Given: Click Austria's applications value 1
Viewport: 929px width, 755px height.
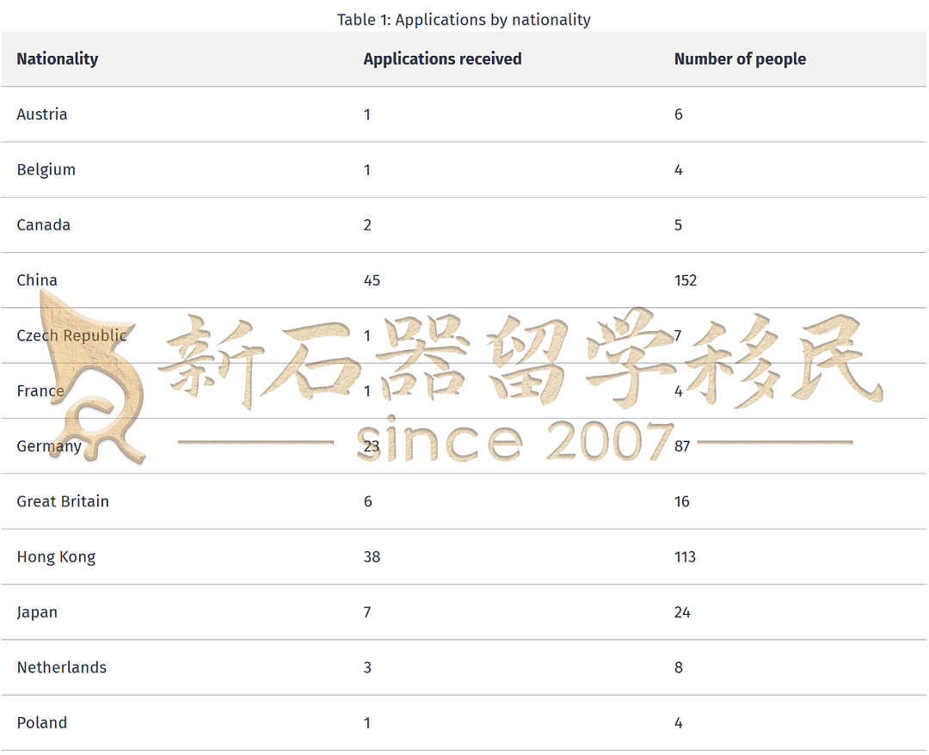Looking at the screenshot, I should [x=367, y=114].
